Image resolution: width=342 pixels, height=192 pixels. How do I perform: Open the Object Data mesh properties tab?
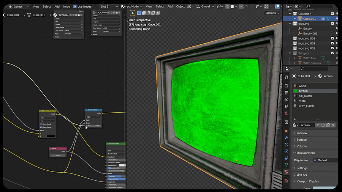(287, 165)
